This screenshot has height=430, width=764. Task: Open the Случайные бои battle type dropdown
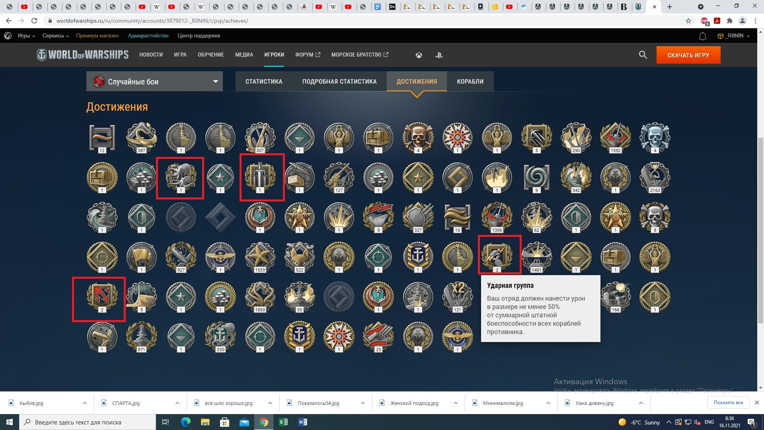(154, 82)
